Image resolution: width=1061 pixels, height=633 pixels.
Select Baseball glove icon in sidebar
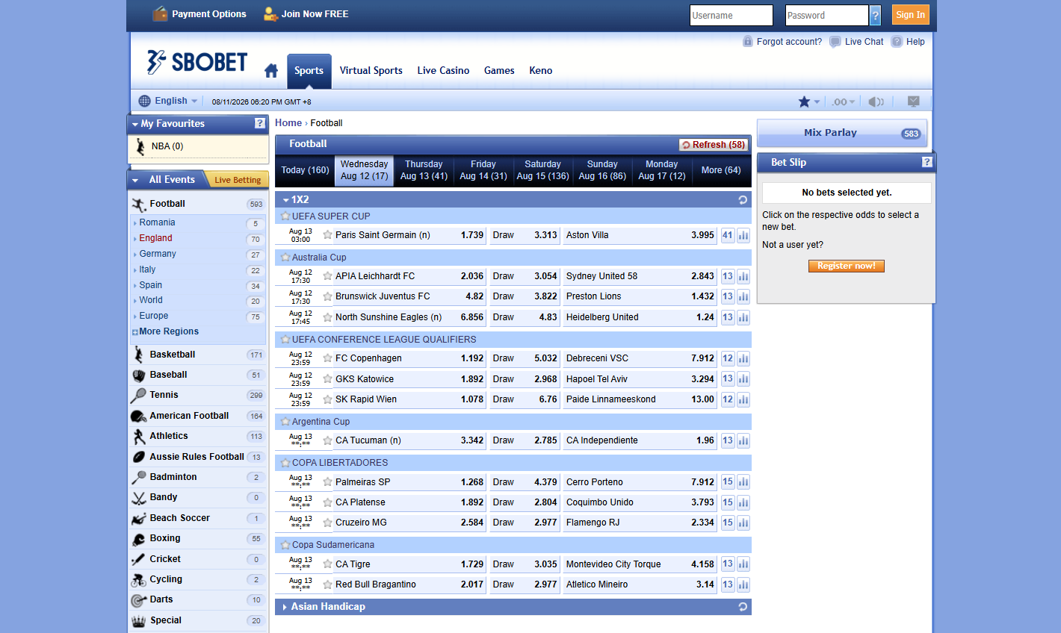coord(139,375)
